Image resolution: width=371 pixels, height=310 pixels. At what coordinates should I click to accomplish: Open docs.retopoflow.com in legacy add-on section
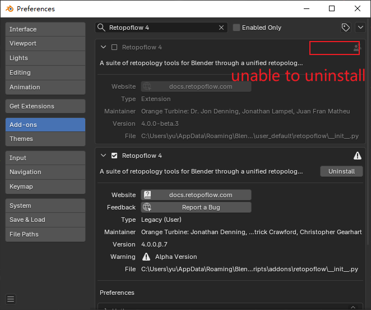[x=196, y=195]
